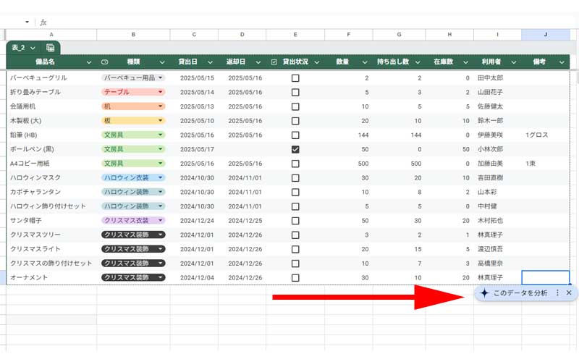Select the 1グロス remark cell
The width and height of the screenshot is (579, 362).
point(546,135)
